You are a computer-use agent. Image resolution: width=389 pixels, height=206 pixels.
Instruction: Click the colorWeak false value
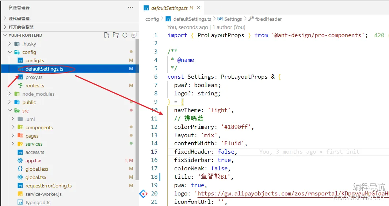(219, 169)
